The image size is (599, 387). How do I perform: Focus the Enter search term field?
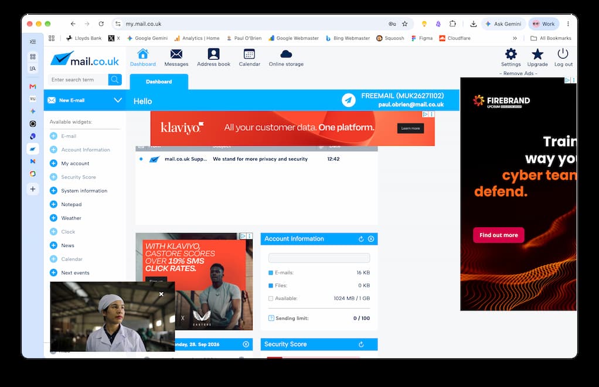78,80
